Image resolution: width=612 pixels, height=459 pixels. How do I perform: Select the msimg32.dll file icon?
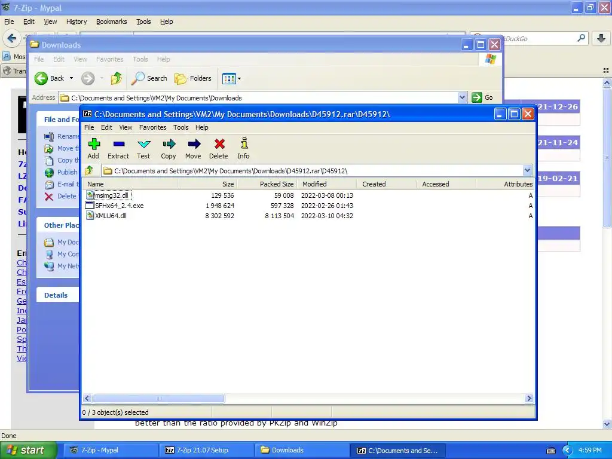click(90, 195)
